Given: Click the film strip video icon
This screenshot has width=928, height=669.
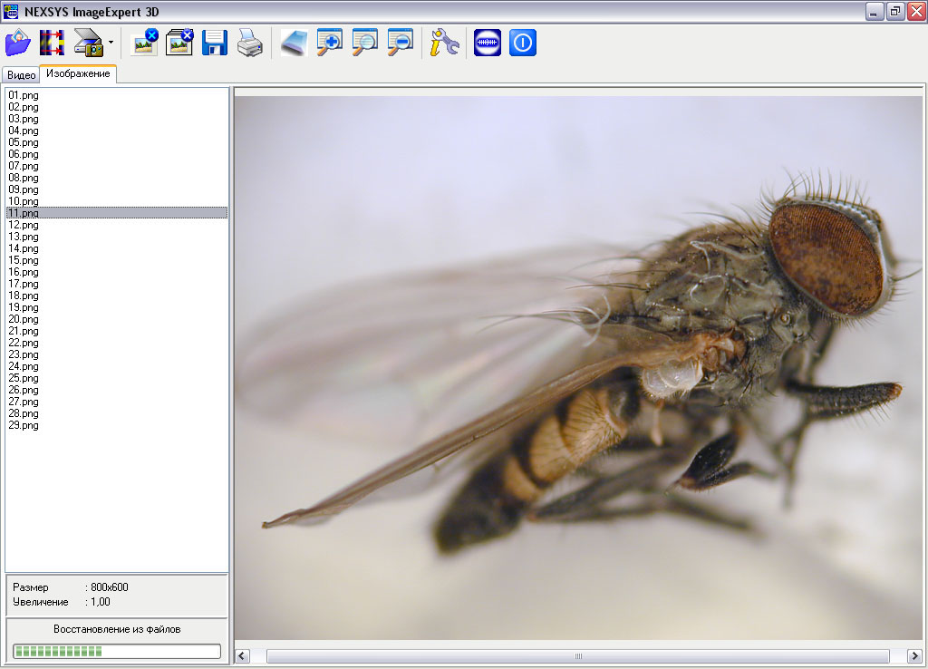Looking at the screenshot, I should (x=52, y=43).
